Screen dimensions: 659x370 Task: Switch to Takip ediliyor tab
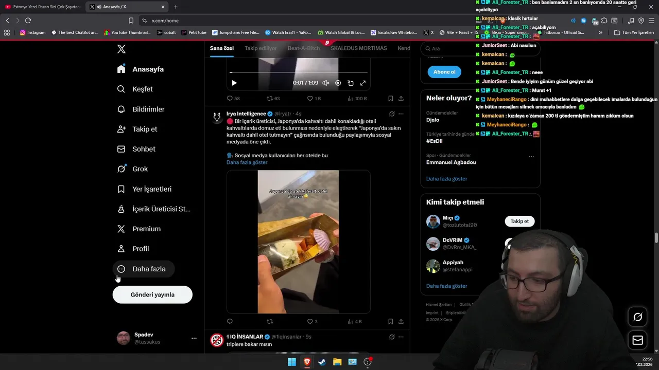point(261,48)
